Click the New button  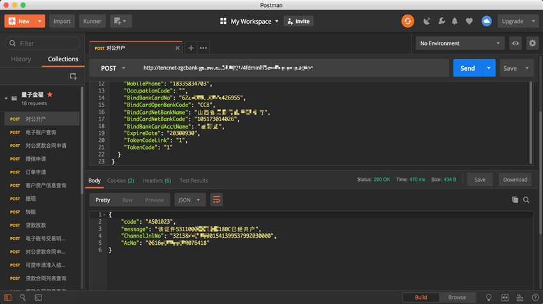click(x=20, y=21)
